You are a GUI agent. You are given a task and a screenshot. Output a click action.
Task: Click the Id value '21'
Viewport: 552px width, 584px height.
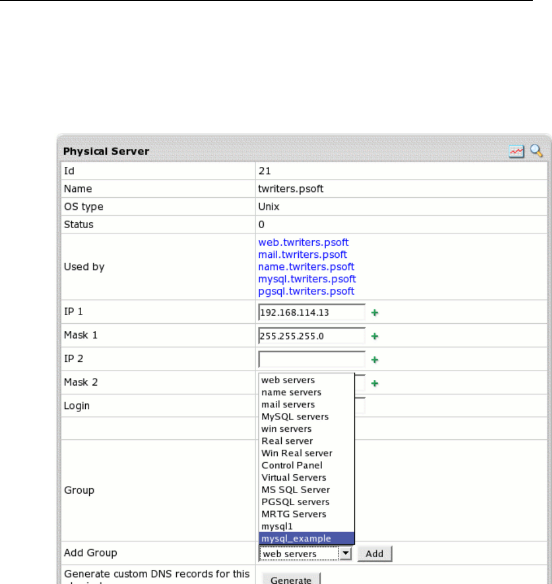(x=264, y=171)
